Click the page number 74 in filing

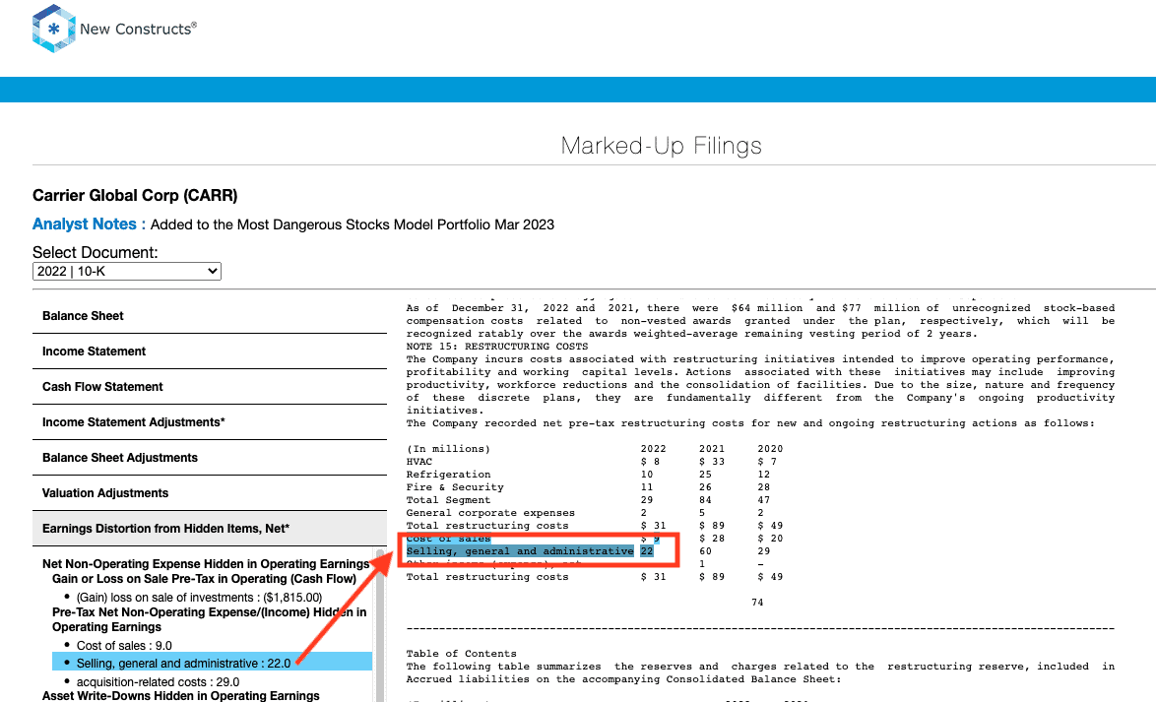tap(757, 603)
